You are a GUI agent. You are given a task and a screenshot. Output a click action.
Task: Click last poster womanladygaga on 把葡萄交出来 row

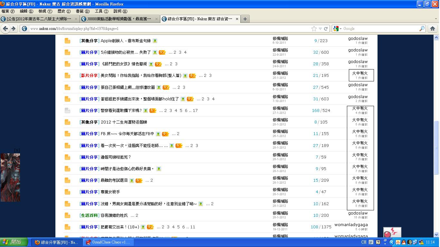pos(351,225)
